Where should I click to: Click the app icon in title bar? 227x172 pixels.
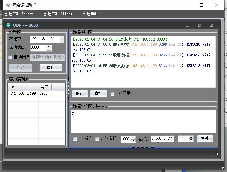tap(8, 5)
